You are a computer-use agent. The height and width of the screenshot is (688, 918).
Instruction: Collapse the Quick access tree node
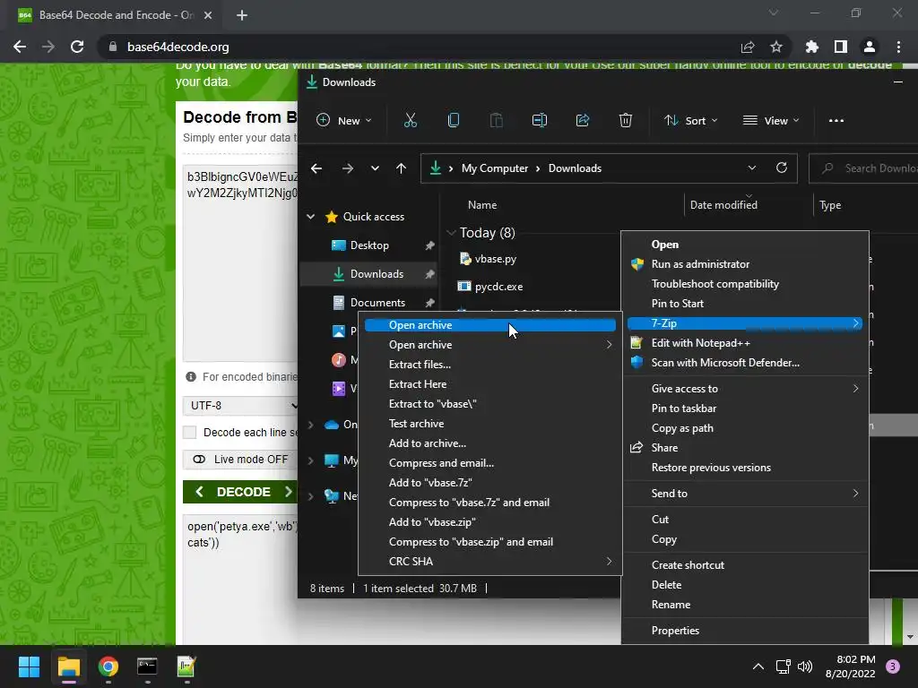coord(311,217)
